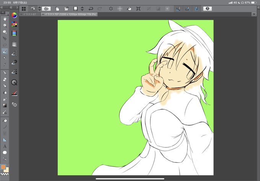
Task: Collapse palette icon column with double-left arrows
Action: [11, 8]
